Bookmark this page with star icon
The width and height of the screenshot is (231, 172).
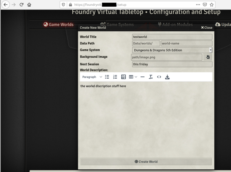(212, 5)
